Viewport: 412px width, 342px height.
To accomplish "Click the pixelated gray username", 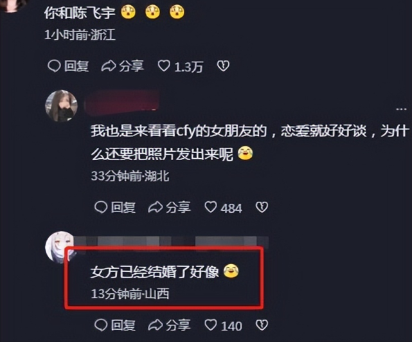I will [172, 242].
